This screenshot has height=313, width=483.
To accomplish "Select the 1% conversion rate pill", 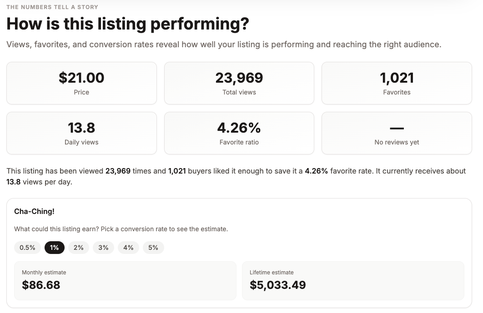I will (x=55, y=248).
